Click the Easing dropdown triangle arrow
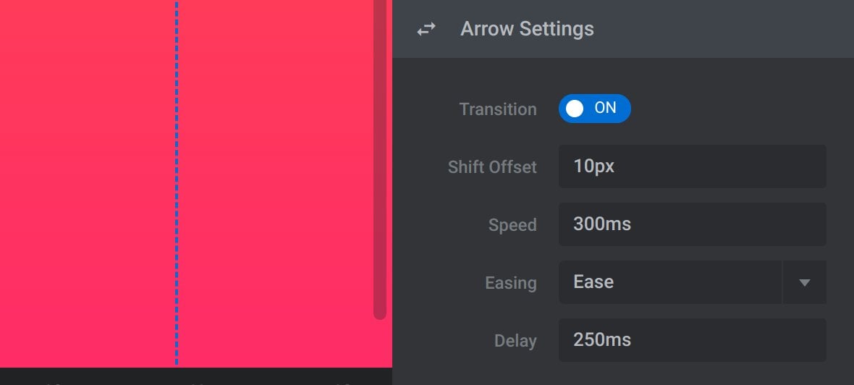 click(x=804, y=282)
